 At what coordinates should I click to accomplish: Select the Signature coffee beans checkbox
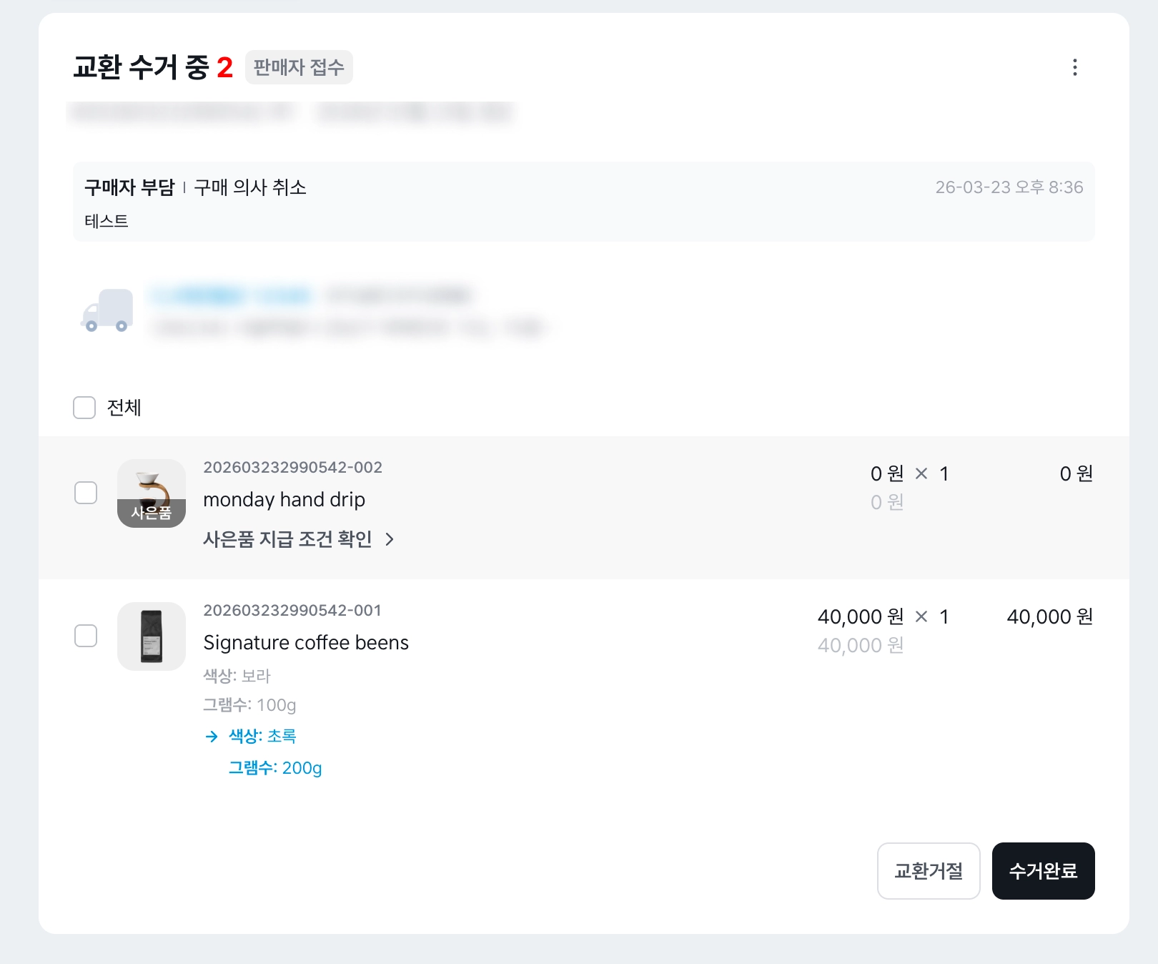point(86,636)
